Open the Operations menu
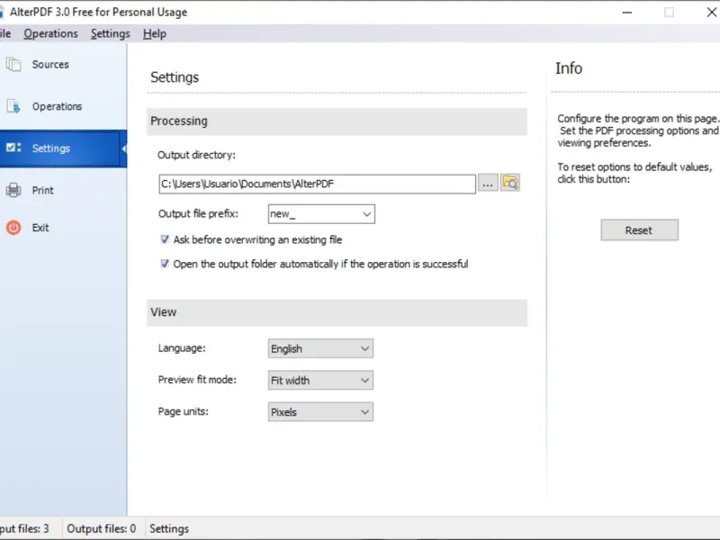 coord(50,34)
